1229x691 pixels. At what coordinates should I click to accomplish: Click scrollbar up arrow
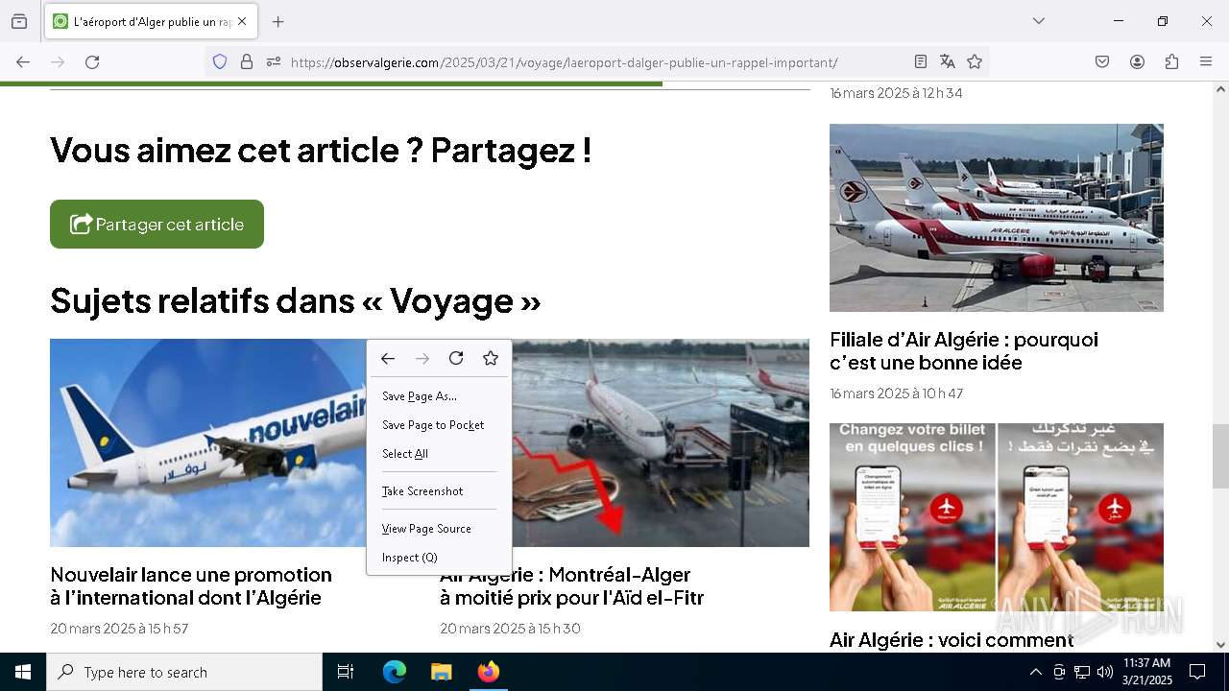[1220, 89]
